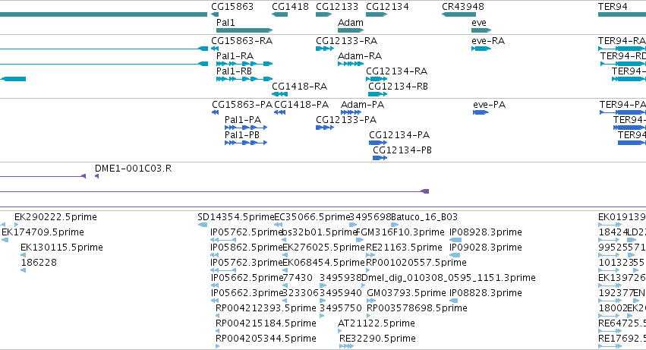Viewport: 646px width, 350px height.
Task: Select the Pal1-RB transcript
Action: [244, 79]
